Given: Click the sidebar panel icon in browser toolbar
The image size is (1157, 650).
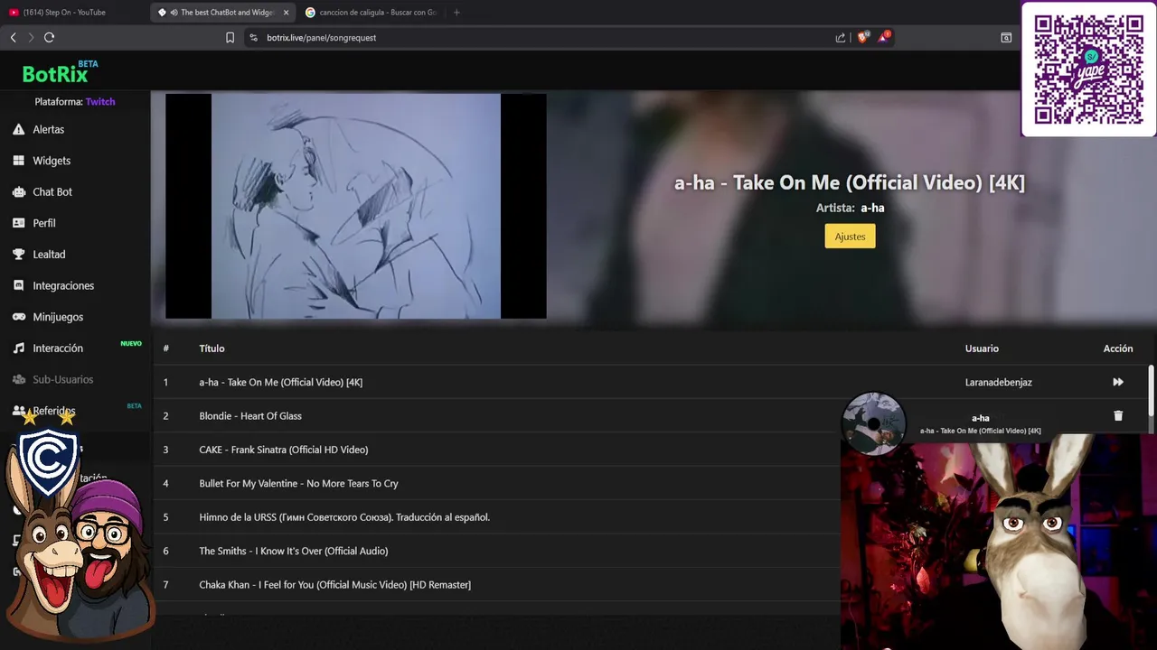Looking at the screenshot, I should click(1006, 38).
